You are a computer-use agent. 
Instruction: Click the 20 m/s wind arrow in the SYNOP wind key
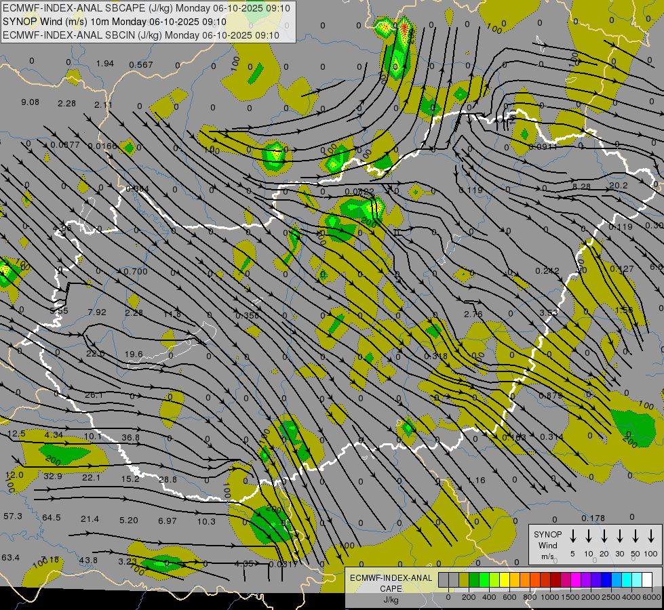pyautogui.click(x=604, y=535)
